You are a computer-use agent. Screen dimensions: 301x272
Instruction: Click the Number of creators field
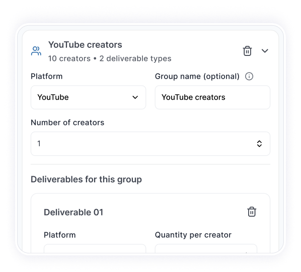[x=150, y=144]
